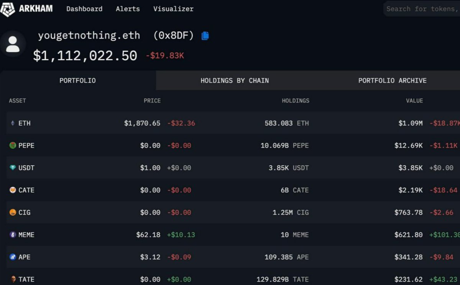The height and width of the screenshot is (285, 460).
Task: Click the $2.19K CATE value
Action: 411,190
